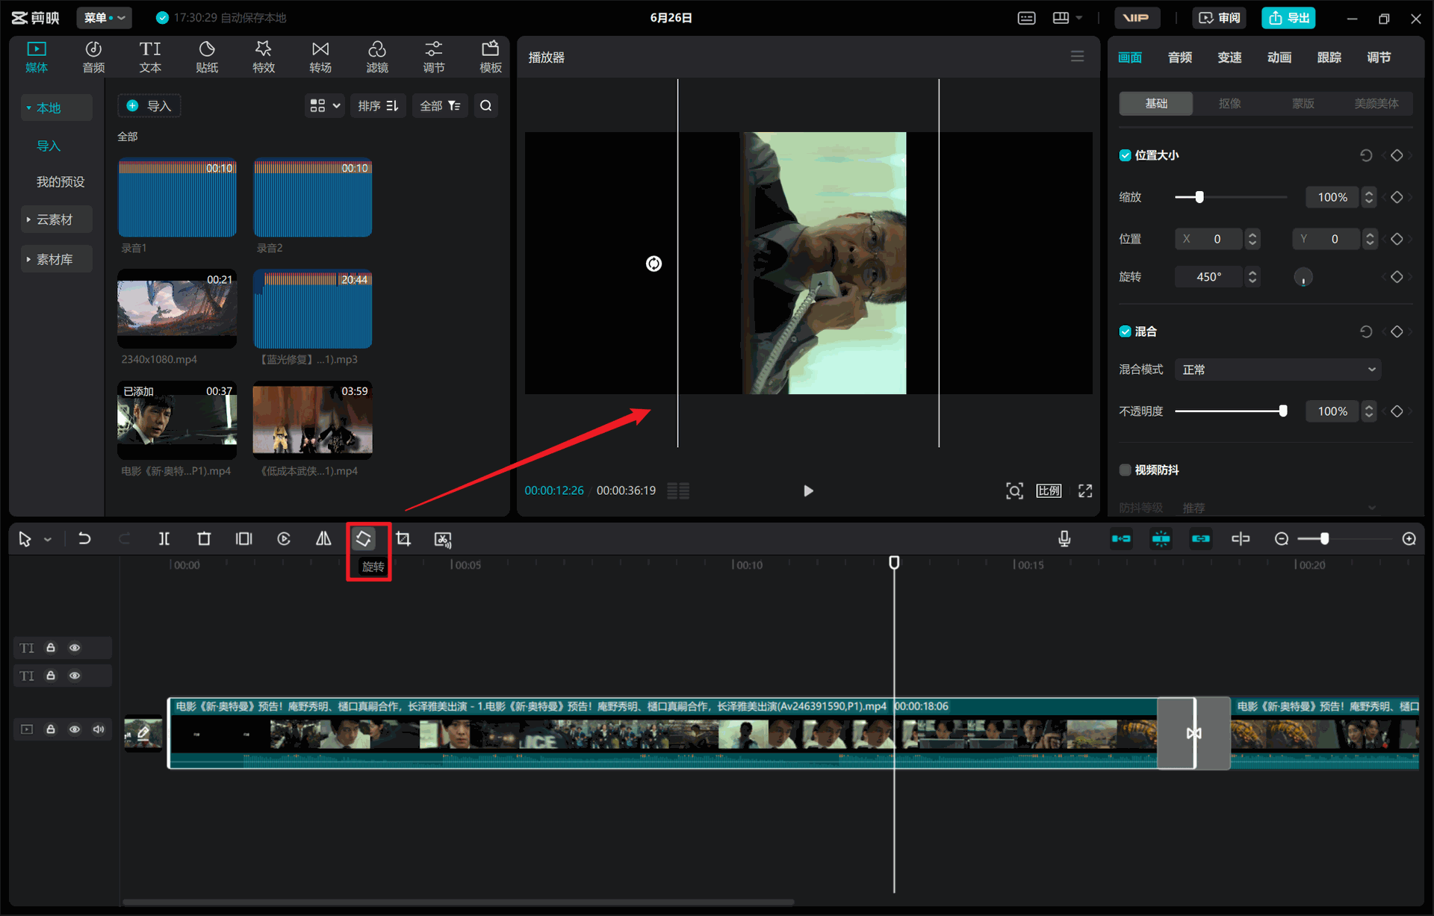Click the rotate (旋转) tool icon

[364, 539]
